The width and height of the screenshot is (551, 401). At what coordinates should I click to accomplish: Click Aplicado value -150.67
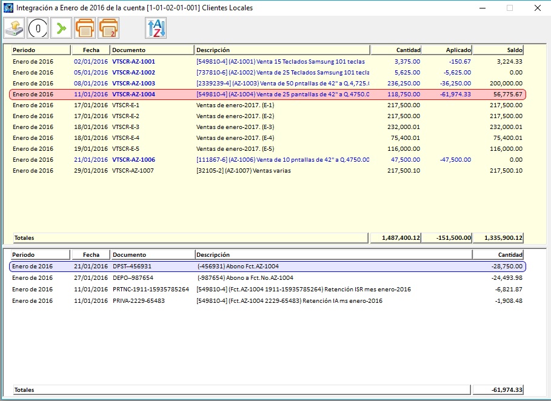pyautogui.click(x=459, y=61)
